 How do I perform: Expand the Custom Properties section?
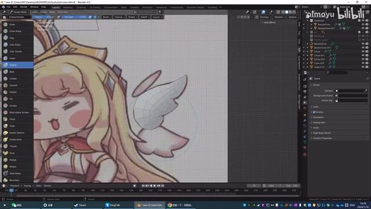click(322, 138)
